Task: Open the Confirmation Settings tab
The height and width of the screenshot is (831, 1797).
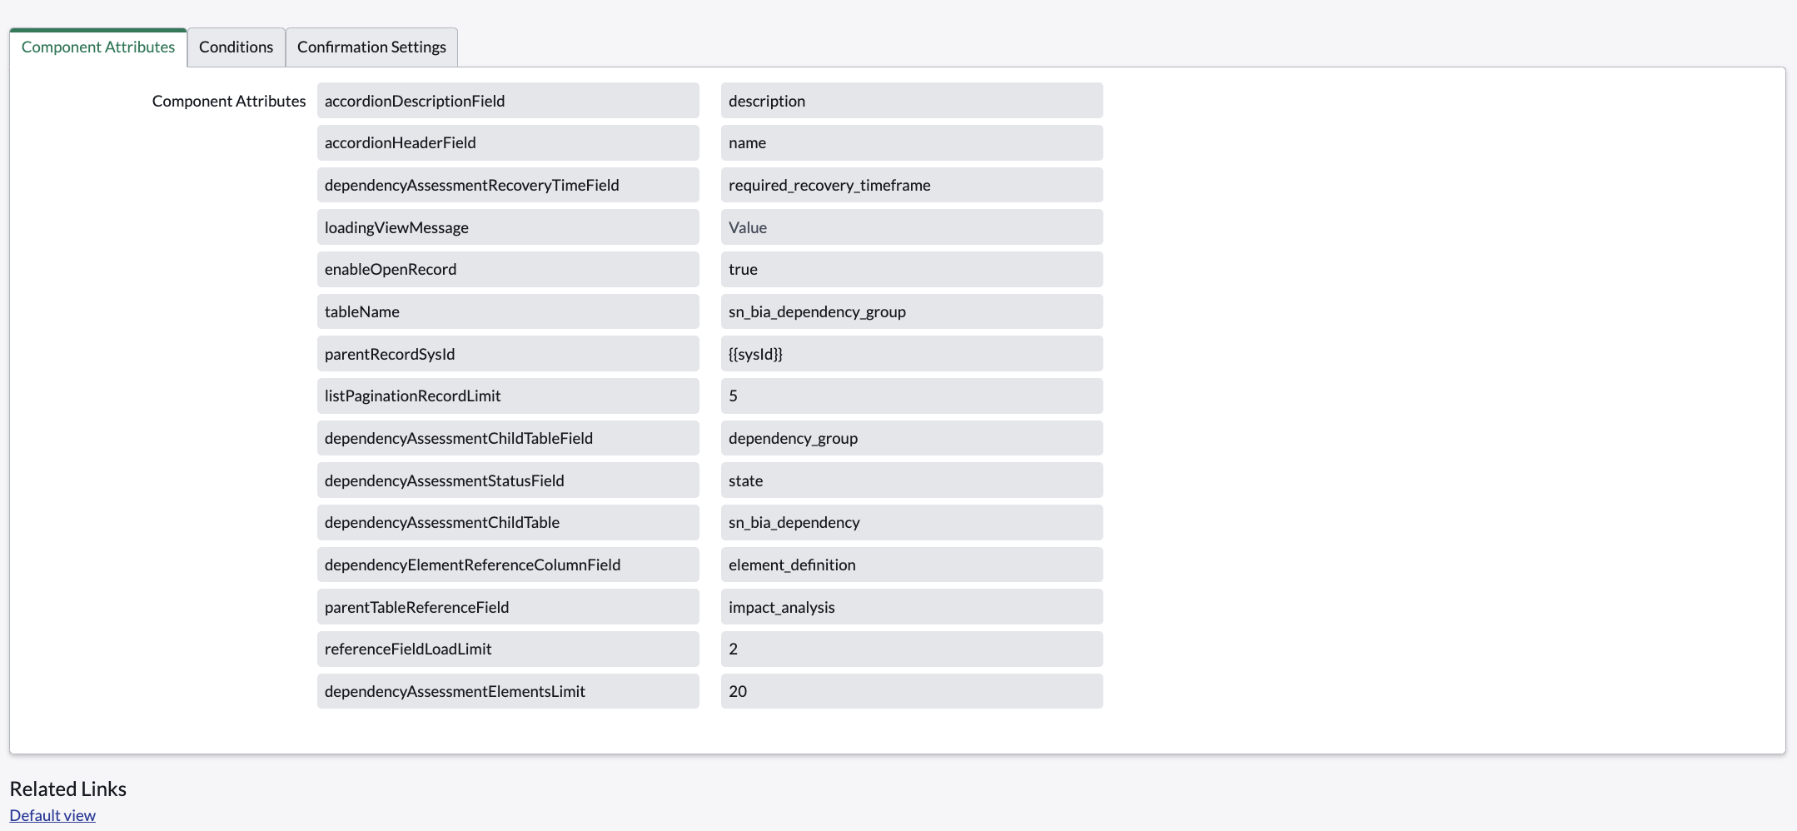Action: coord(371,47)
